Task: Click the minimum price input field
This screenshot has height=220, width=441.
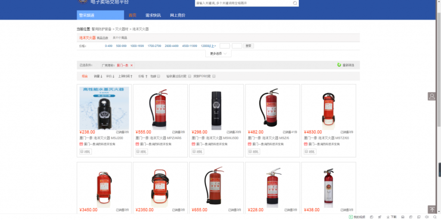Action: point(225,46)
